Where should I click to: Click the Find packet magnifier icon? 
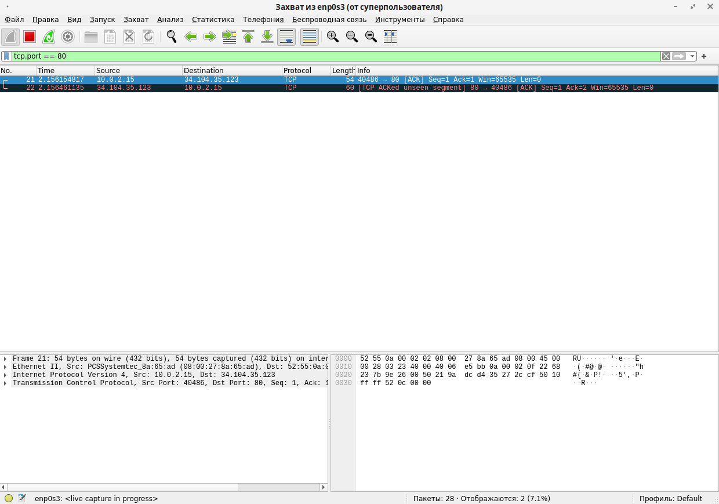171,37
